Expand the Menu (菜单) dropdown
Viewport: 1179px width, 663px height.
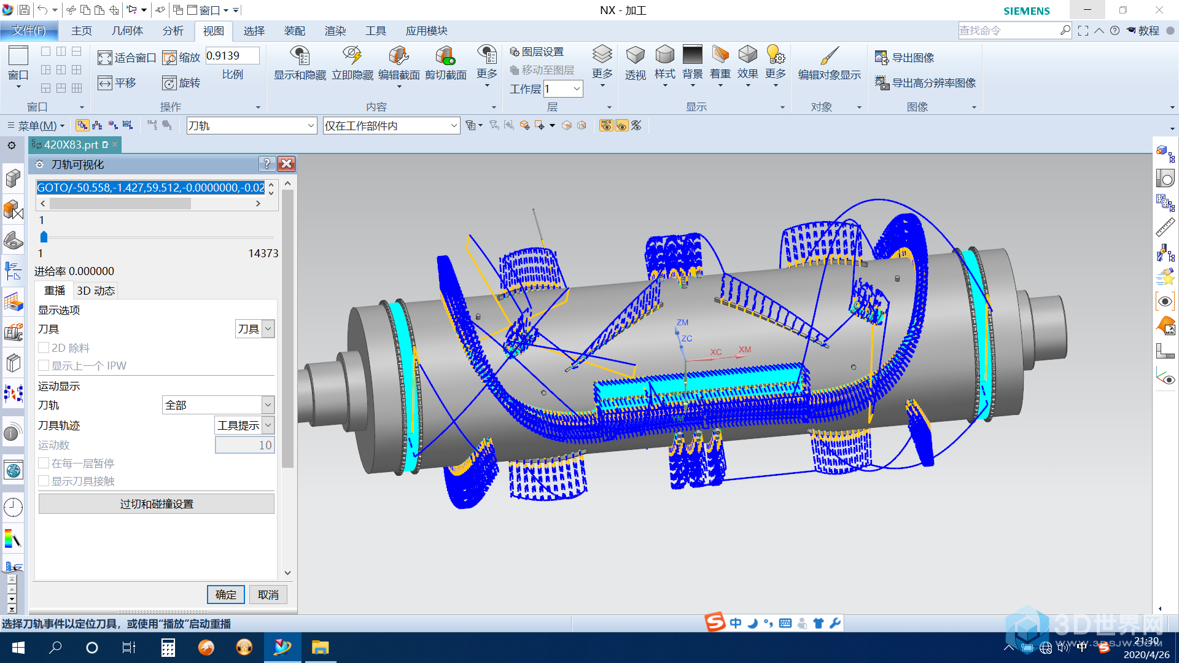click(x=36, y=125)
